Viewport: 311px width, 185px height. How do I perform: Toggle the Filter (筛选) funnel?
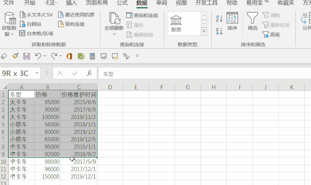tap(252, 21)
